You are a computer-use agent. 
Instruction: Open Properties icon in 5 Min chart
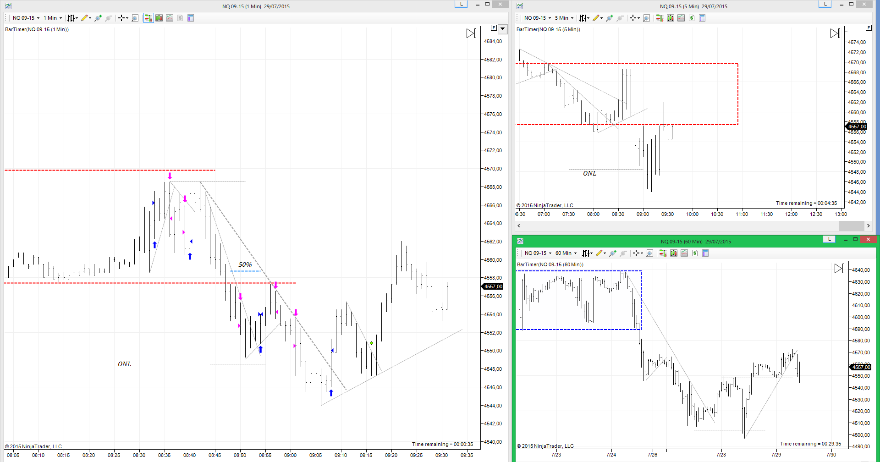tap(702, 18)
